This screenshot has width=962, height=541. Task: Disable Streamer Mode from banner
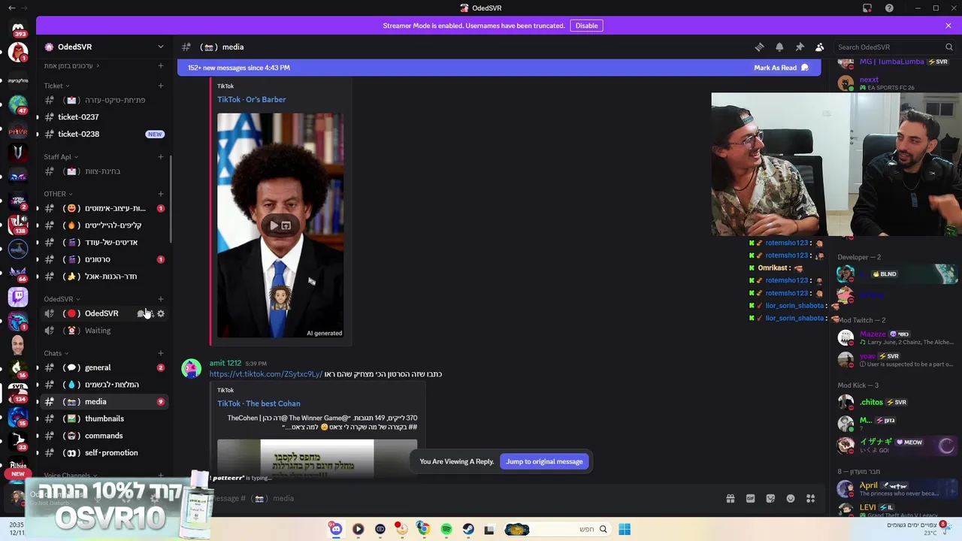(x=586, y=26)
